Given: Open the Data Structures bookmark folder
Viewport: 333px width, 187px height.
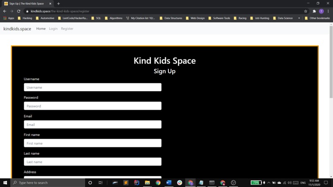Looking at the screenshot, I should (171, 18).
